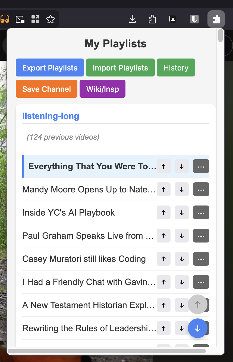Click the popup vertical scrollbar thumb
Viewport: 233px width, 362px height.
(221, 35)
